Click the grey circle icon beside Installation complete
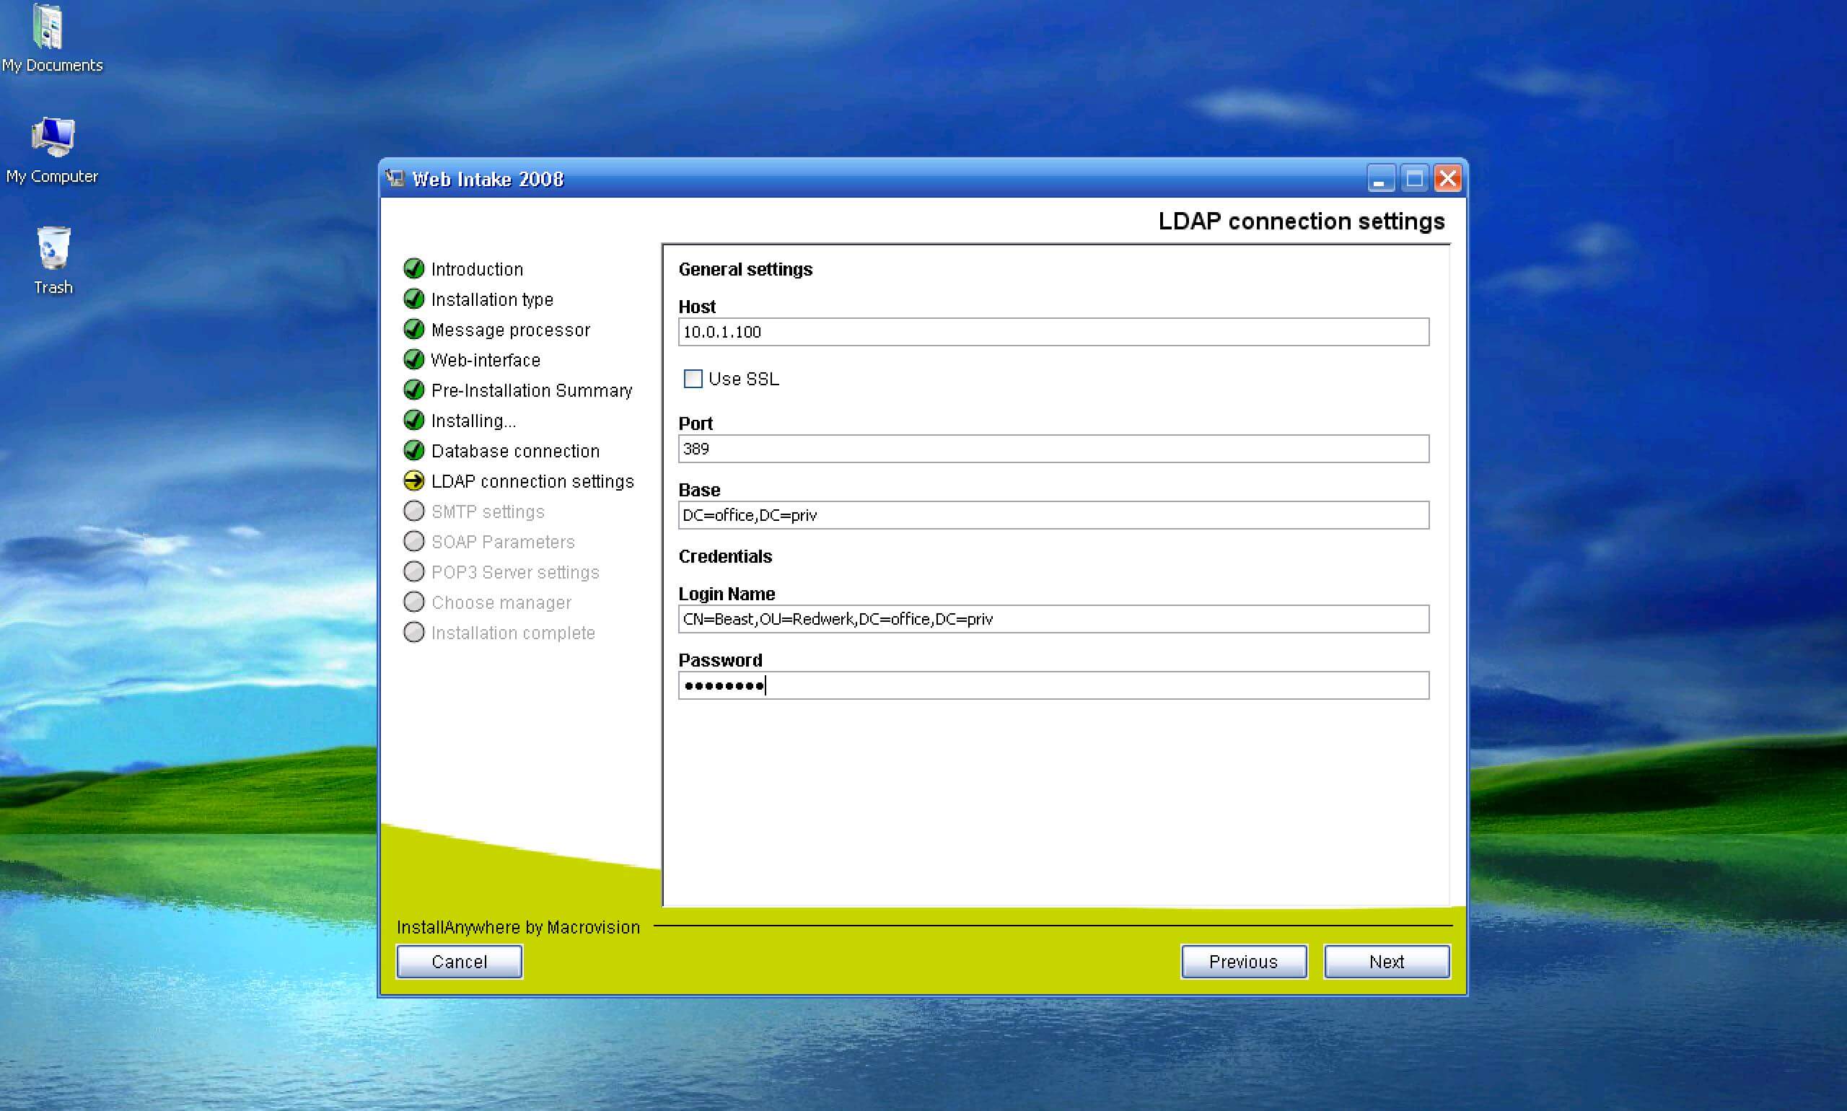This screenshot has height=1111, width=1847. [x=414, y=632]
